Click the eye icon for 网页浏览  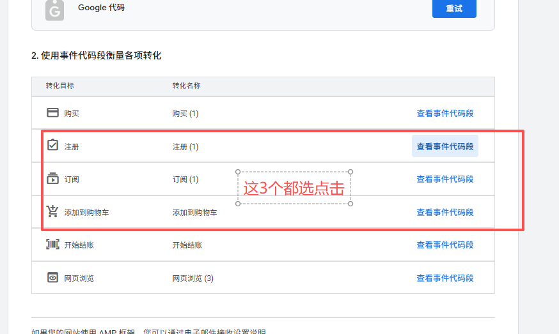(x=52, y=278)
